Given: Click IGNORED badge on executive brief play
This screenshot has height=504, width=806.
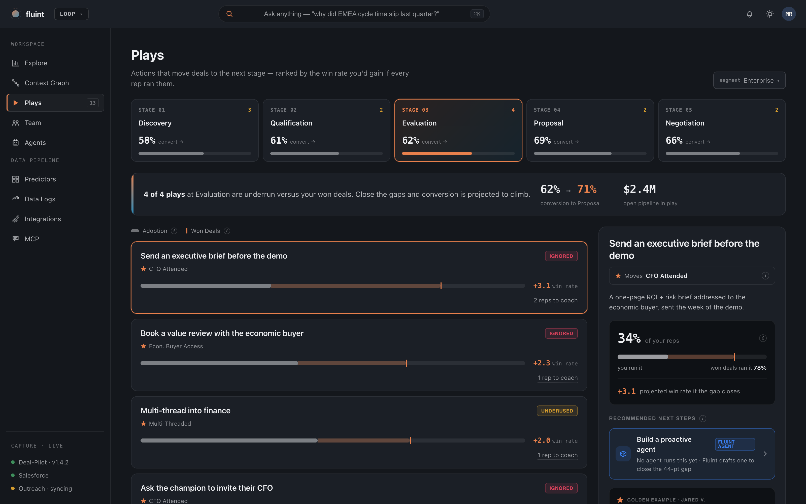Looking at the screenshot, I should (561, 256).
